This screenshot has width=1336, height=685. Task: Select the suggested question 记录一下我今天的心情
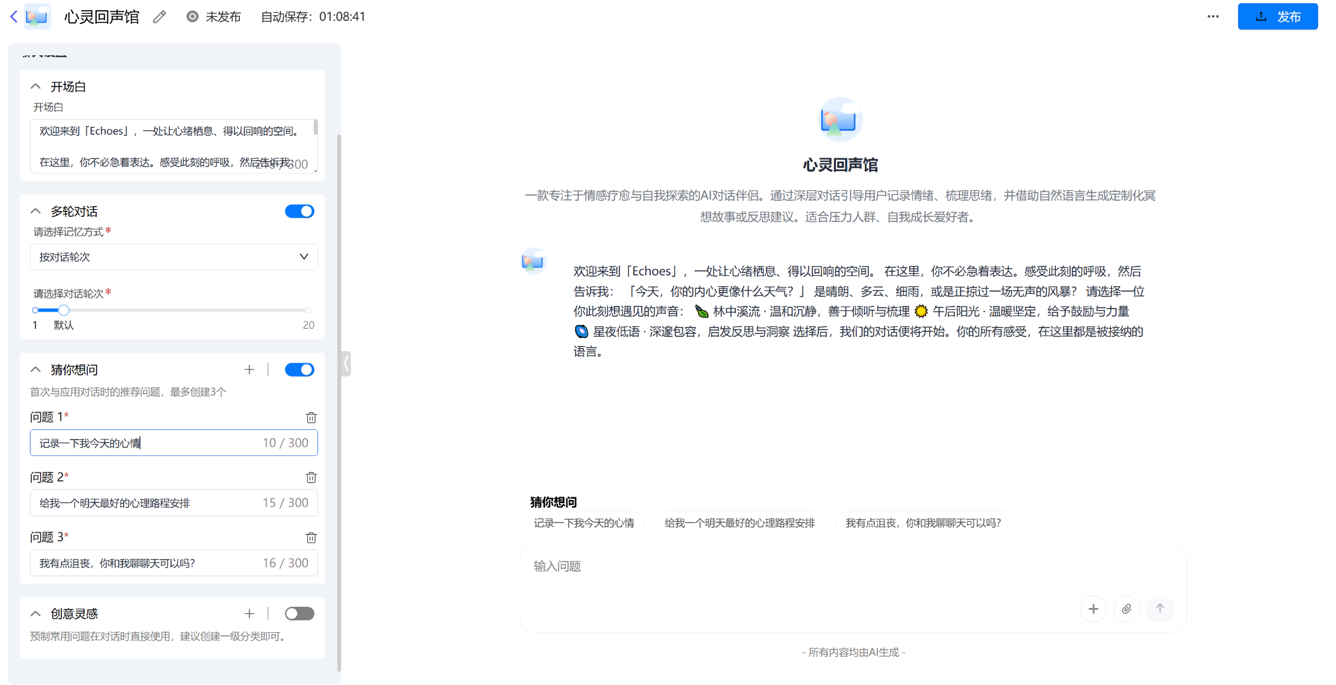(584, 523)
